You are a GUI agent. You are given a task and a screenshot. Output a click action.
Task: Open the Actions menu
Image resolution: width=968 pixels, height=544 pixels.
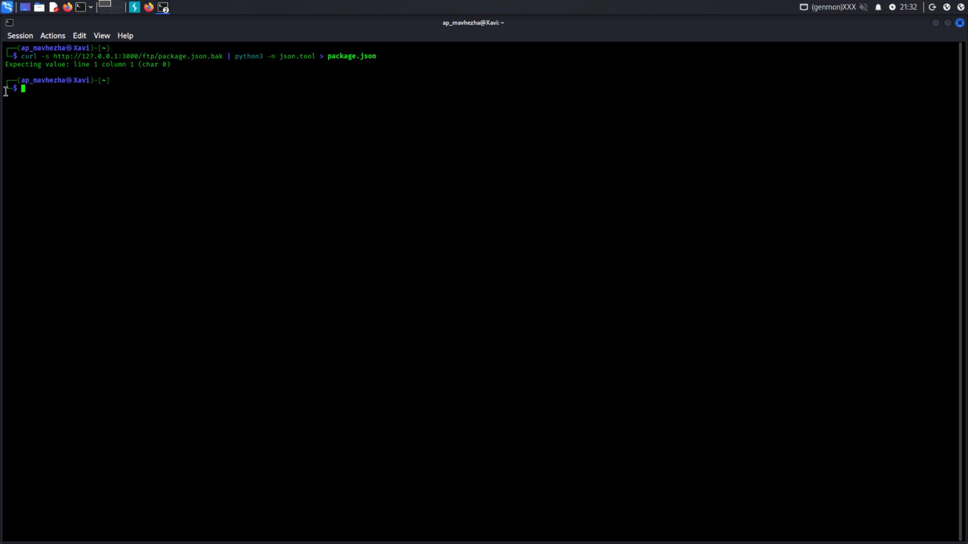(x=53, y=36)
